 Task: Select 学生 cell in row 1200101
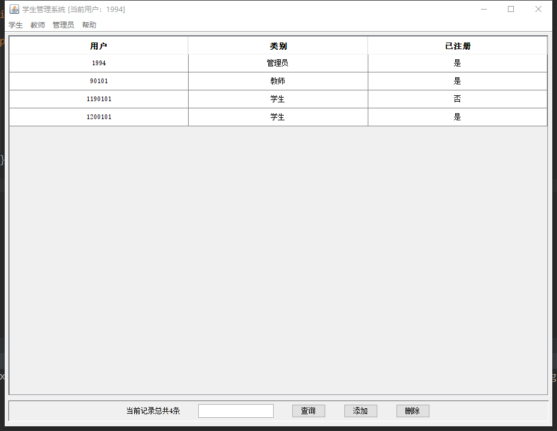pos(278,117)
